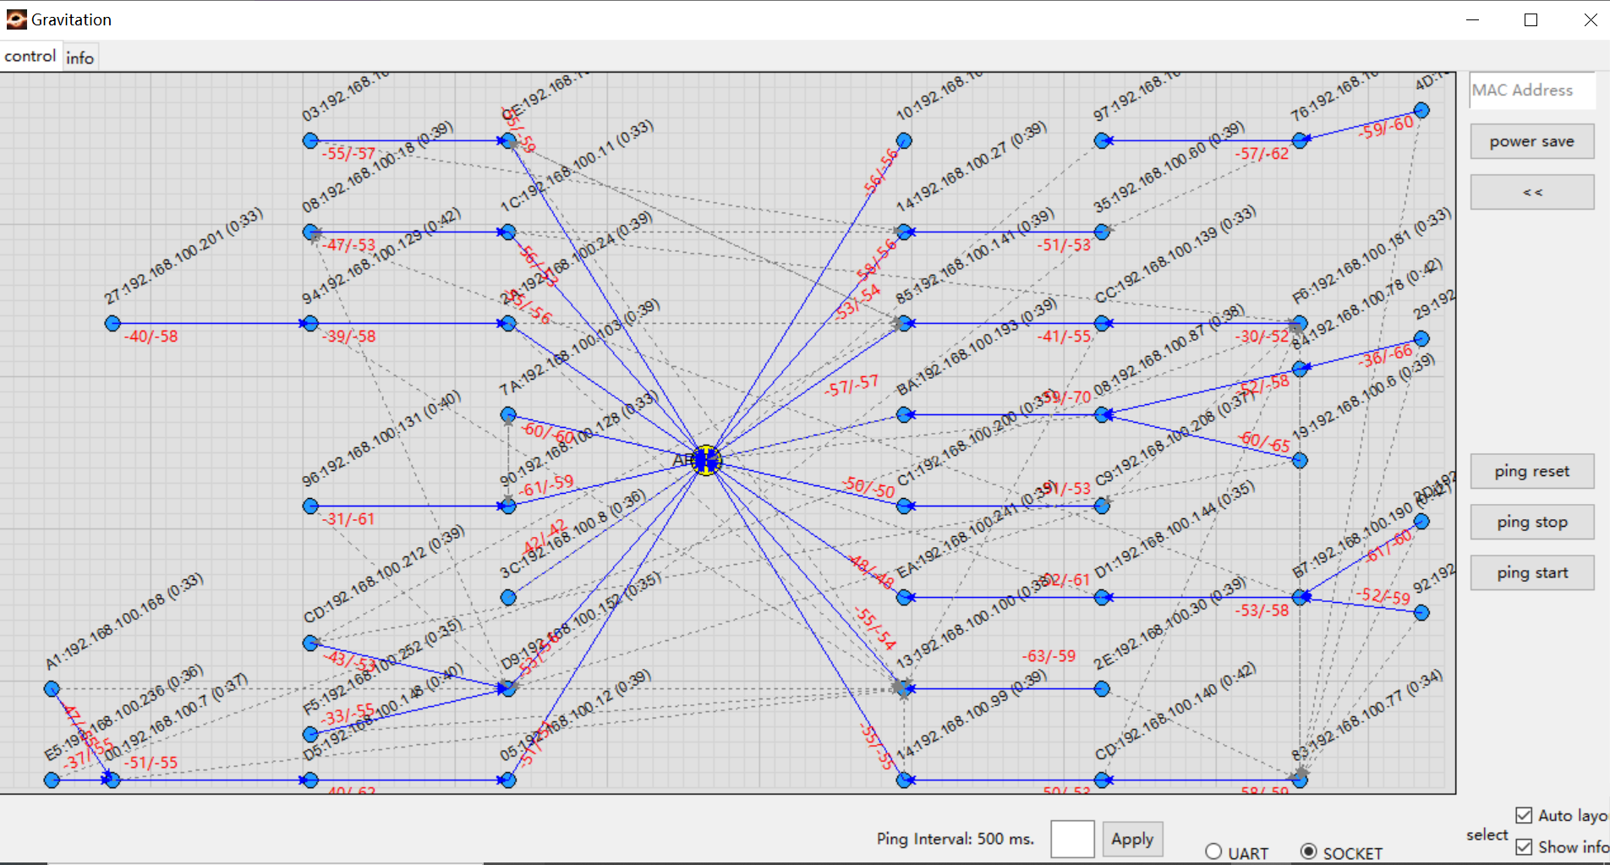Select node A1:192.168.100.168 in the graph
This screenshot has width=1610, height=865.
pos(52,689)
